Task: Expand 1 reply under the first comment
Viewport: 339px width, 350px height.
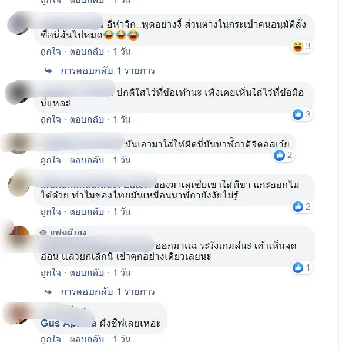Action: coord(108,71)
